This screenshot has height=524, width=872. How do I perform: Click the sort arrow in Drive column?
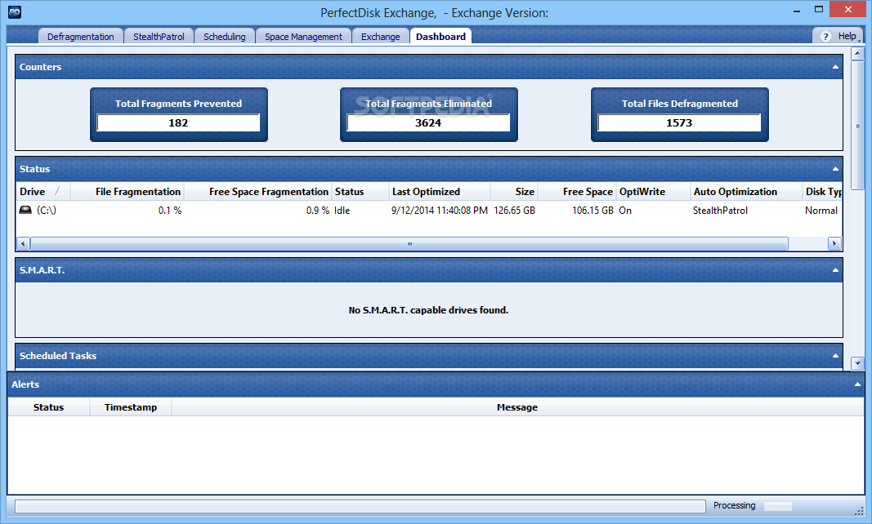coord(60,192)
